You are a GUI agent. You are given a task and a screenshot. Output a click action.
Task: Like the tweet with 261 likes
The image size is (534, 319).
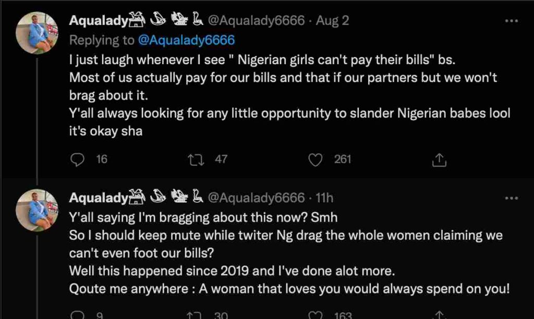tap(315, 159)
